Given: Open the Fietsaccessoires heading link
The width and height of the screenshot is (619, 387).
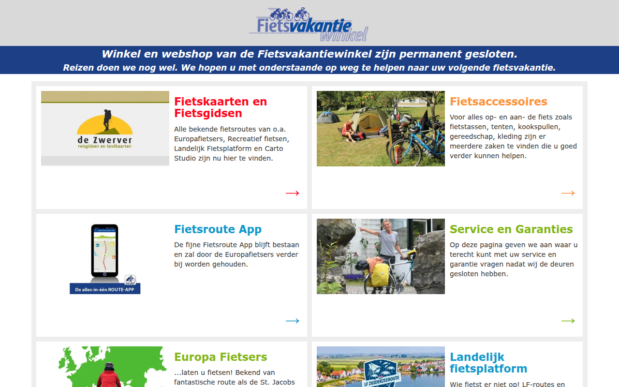Looking at the screenshot, I should tap(499, 102).
